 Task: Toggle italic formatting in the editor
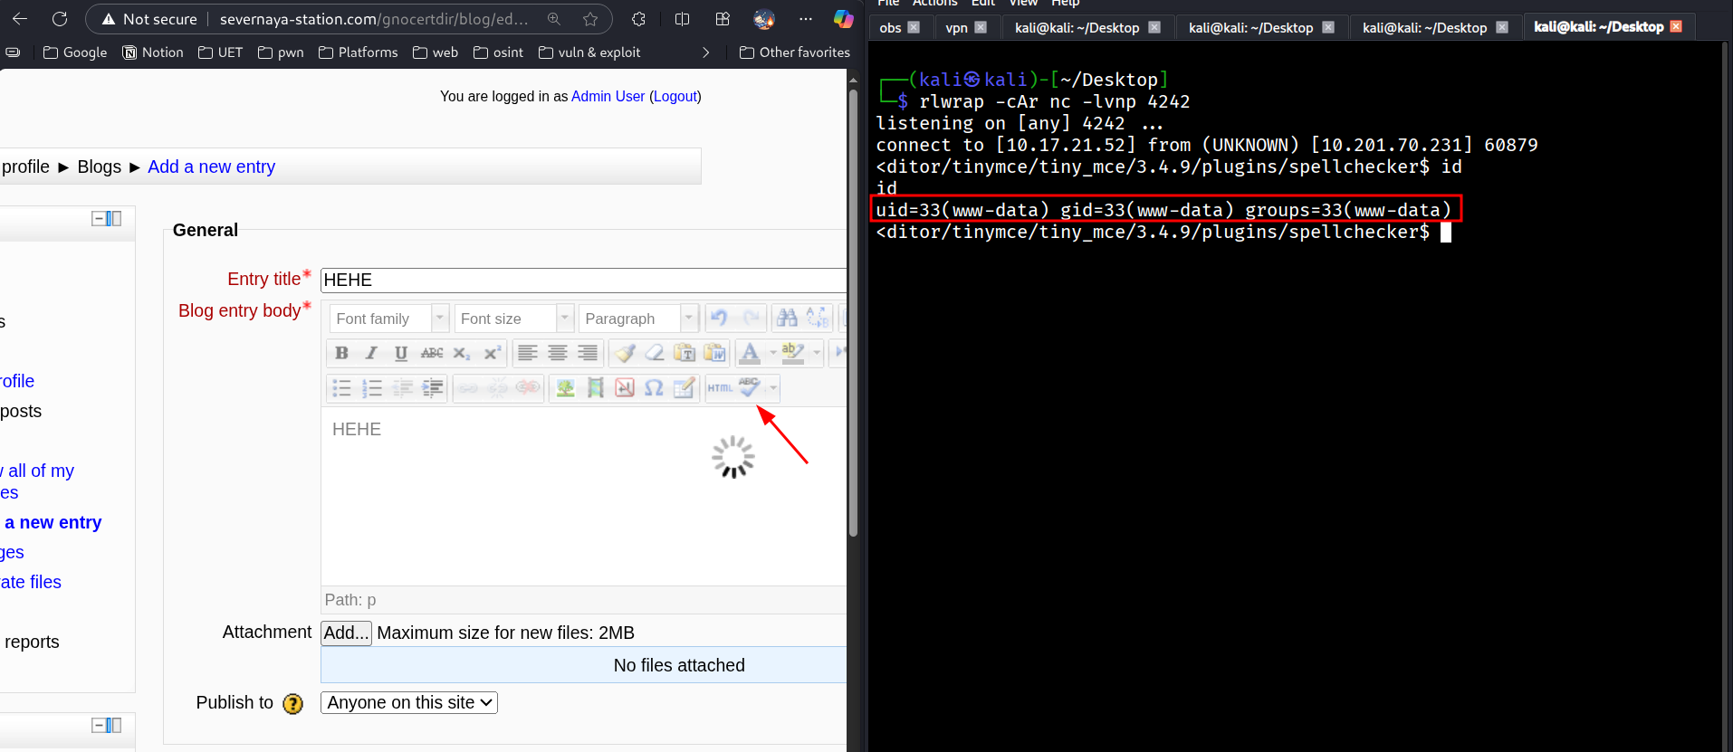pyautogui.click(x=371, y=353)
